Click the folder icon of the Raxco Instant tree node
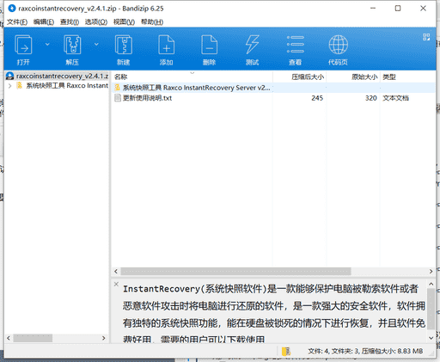The image size is (440, 362). coord(20,85)
